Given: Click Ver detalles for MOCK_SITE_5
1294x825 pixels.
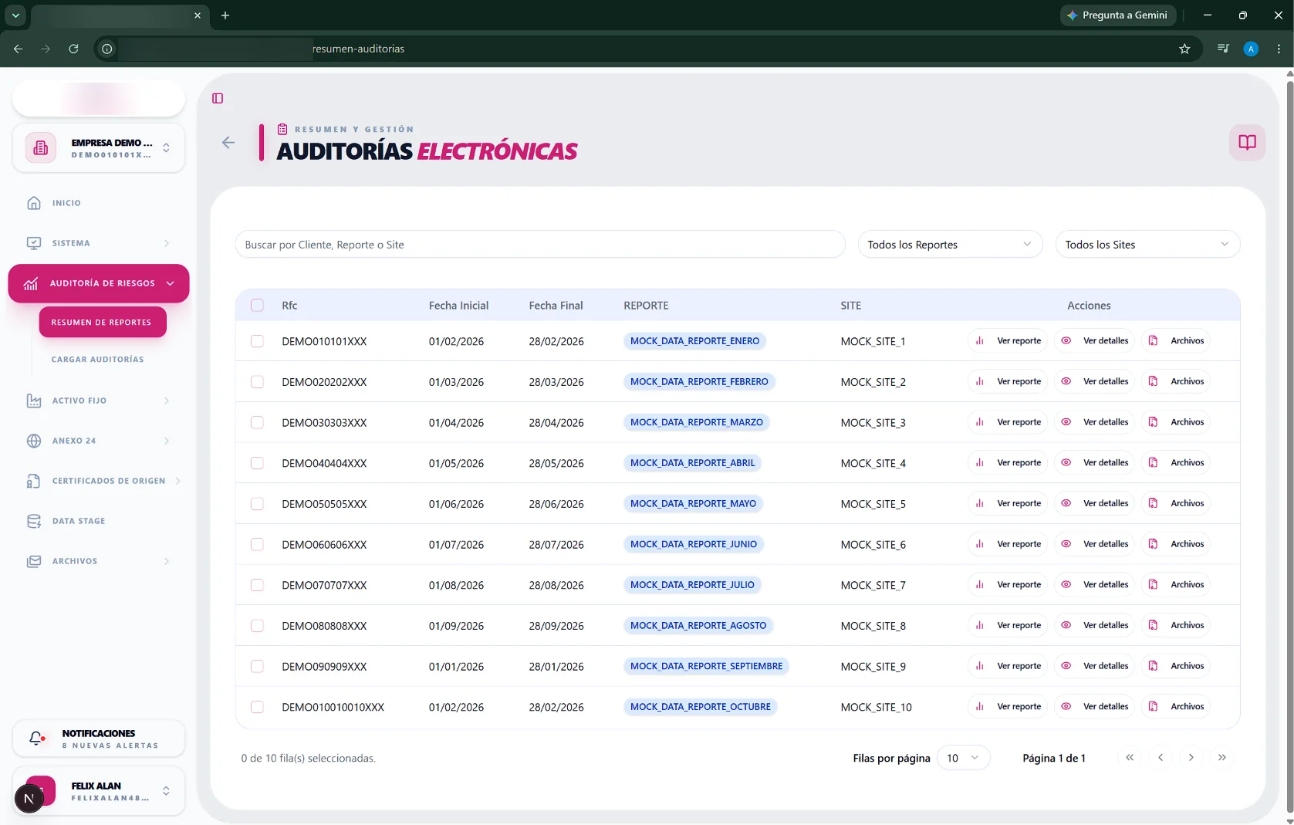Looking at the screenshot, I should click(1094, 503).
